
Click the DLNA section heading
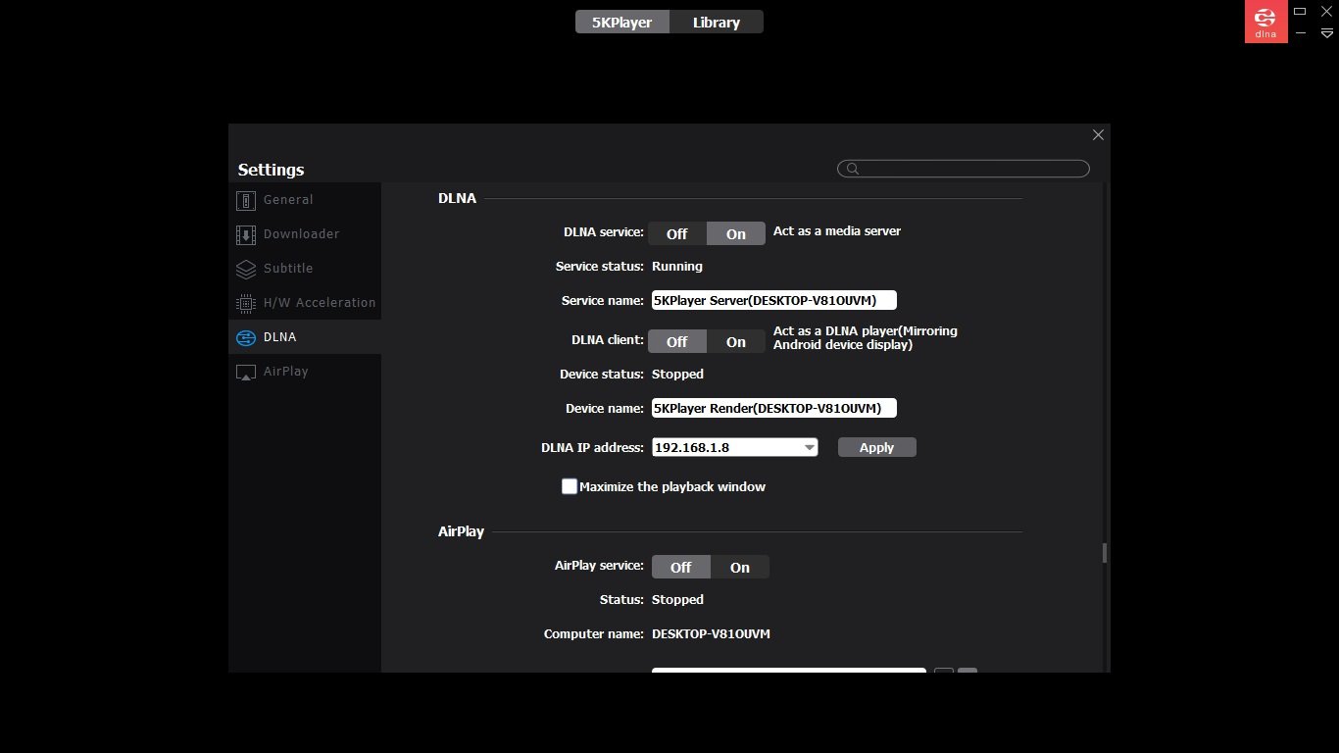(x=457, y=198)
